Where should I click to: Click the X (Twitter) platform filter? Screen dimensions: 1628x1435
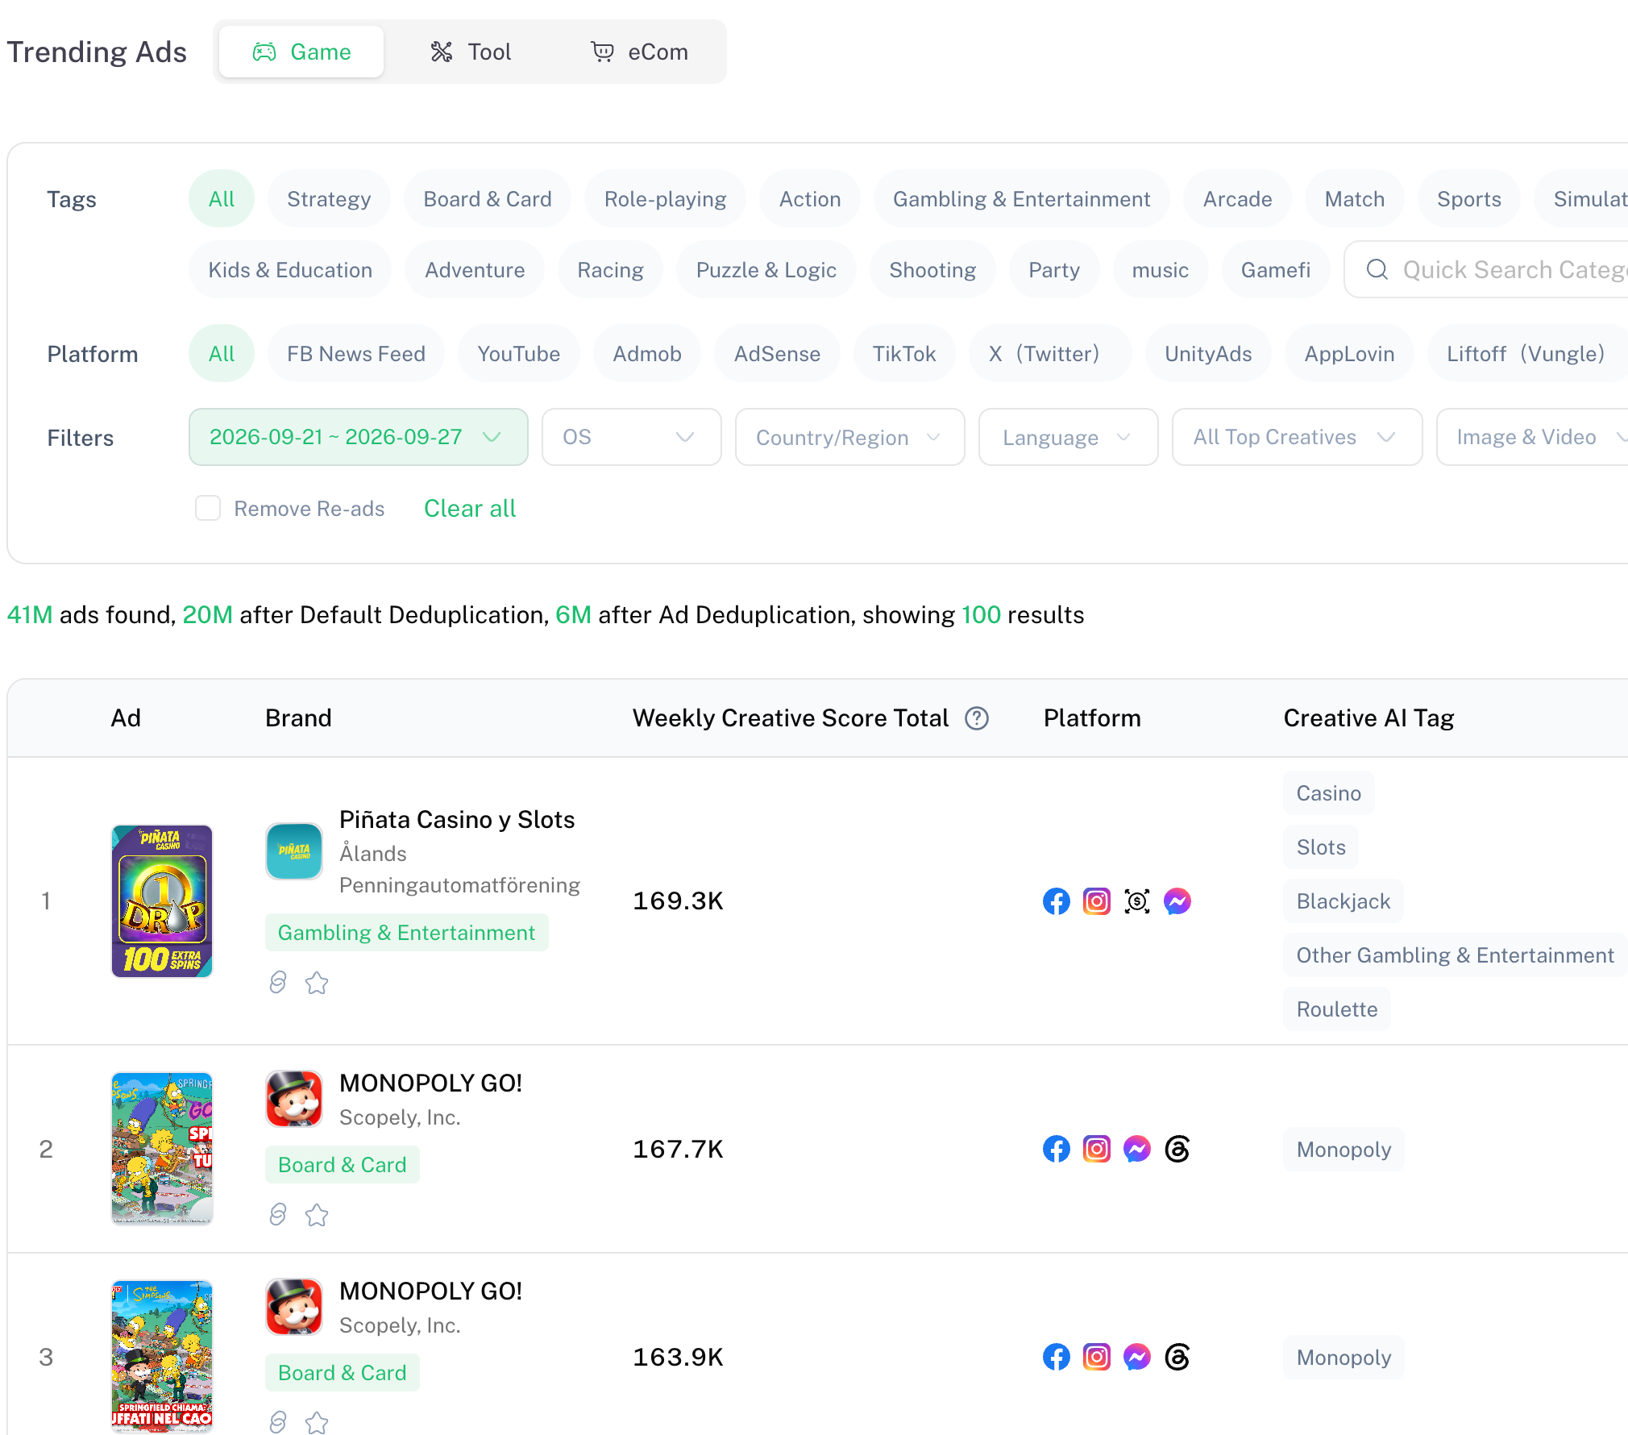1049,353
